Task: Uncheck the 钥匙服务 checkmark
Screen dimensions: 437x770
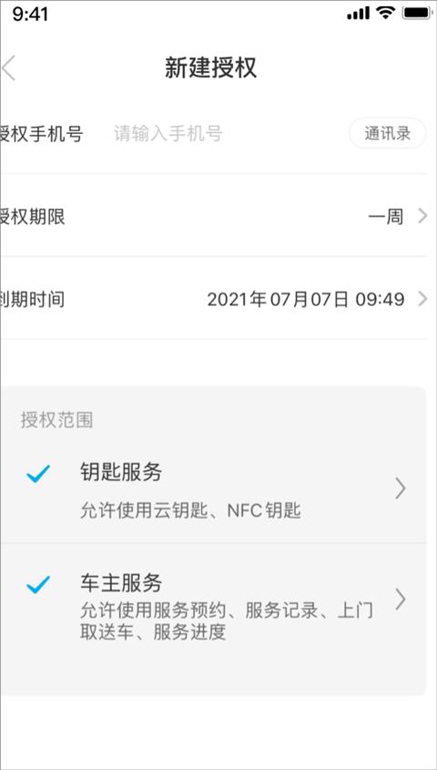Action: pos(38,475)
